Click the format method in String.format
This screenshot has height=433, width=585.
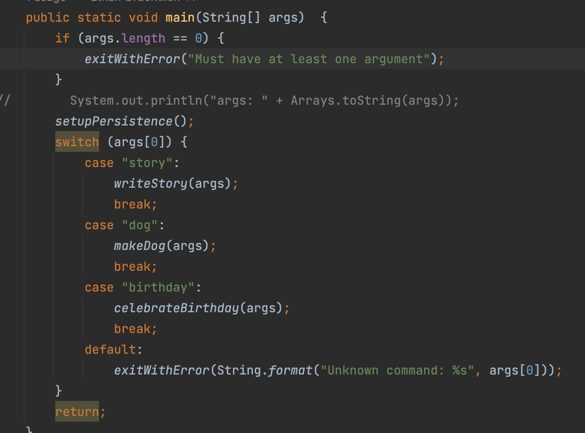tap(290, 370)
